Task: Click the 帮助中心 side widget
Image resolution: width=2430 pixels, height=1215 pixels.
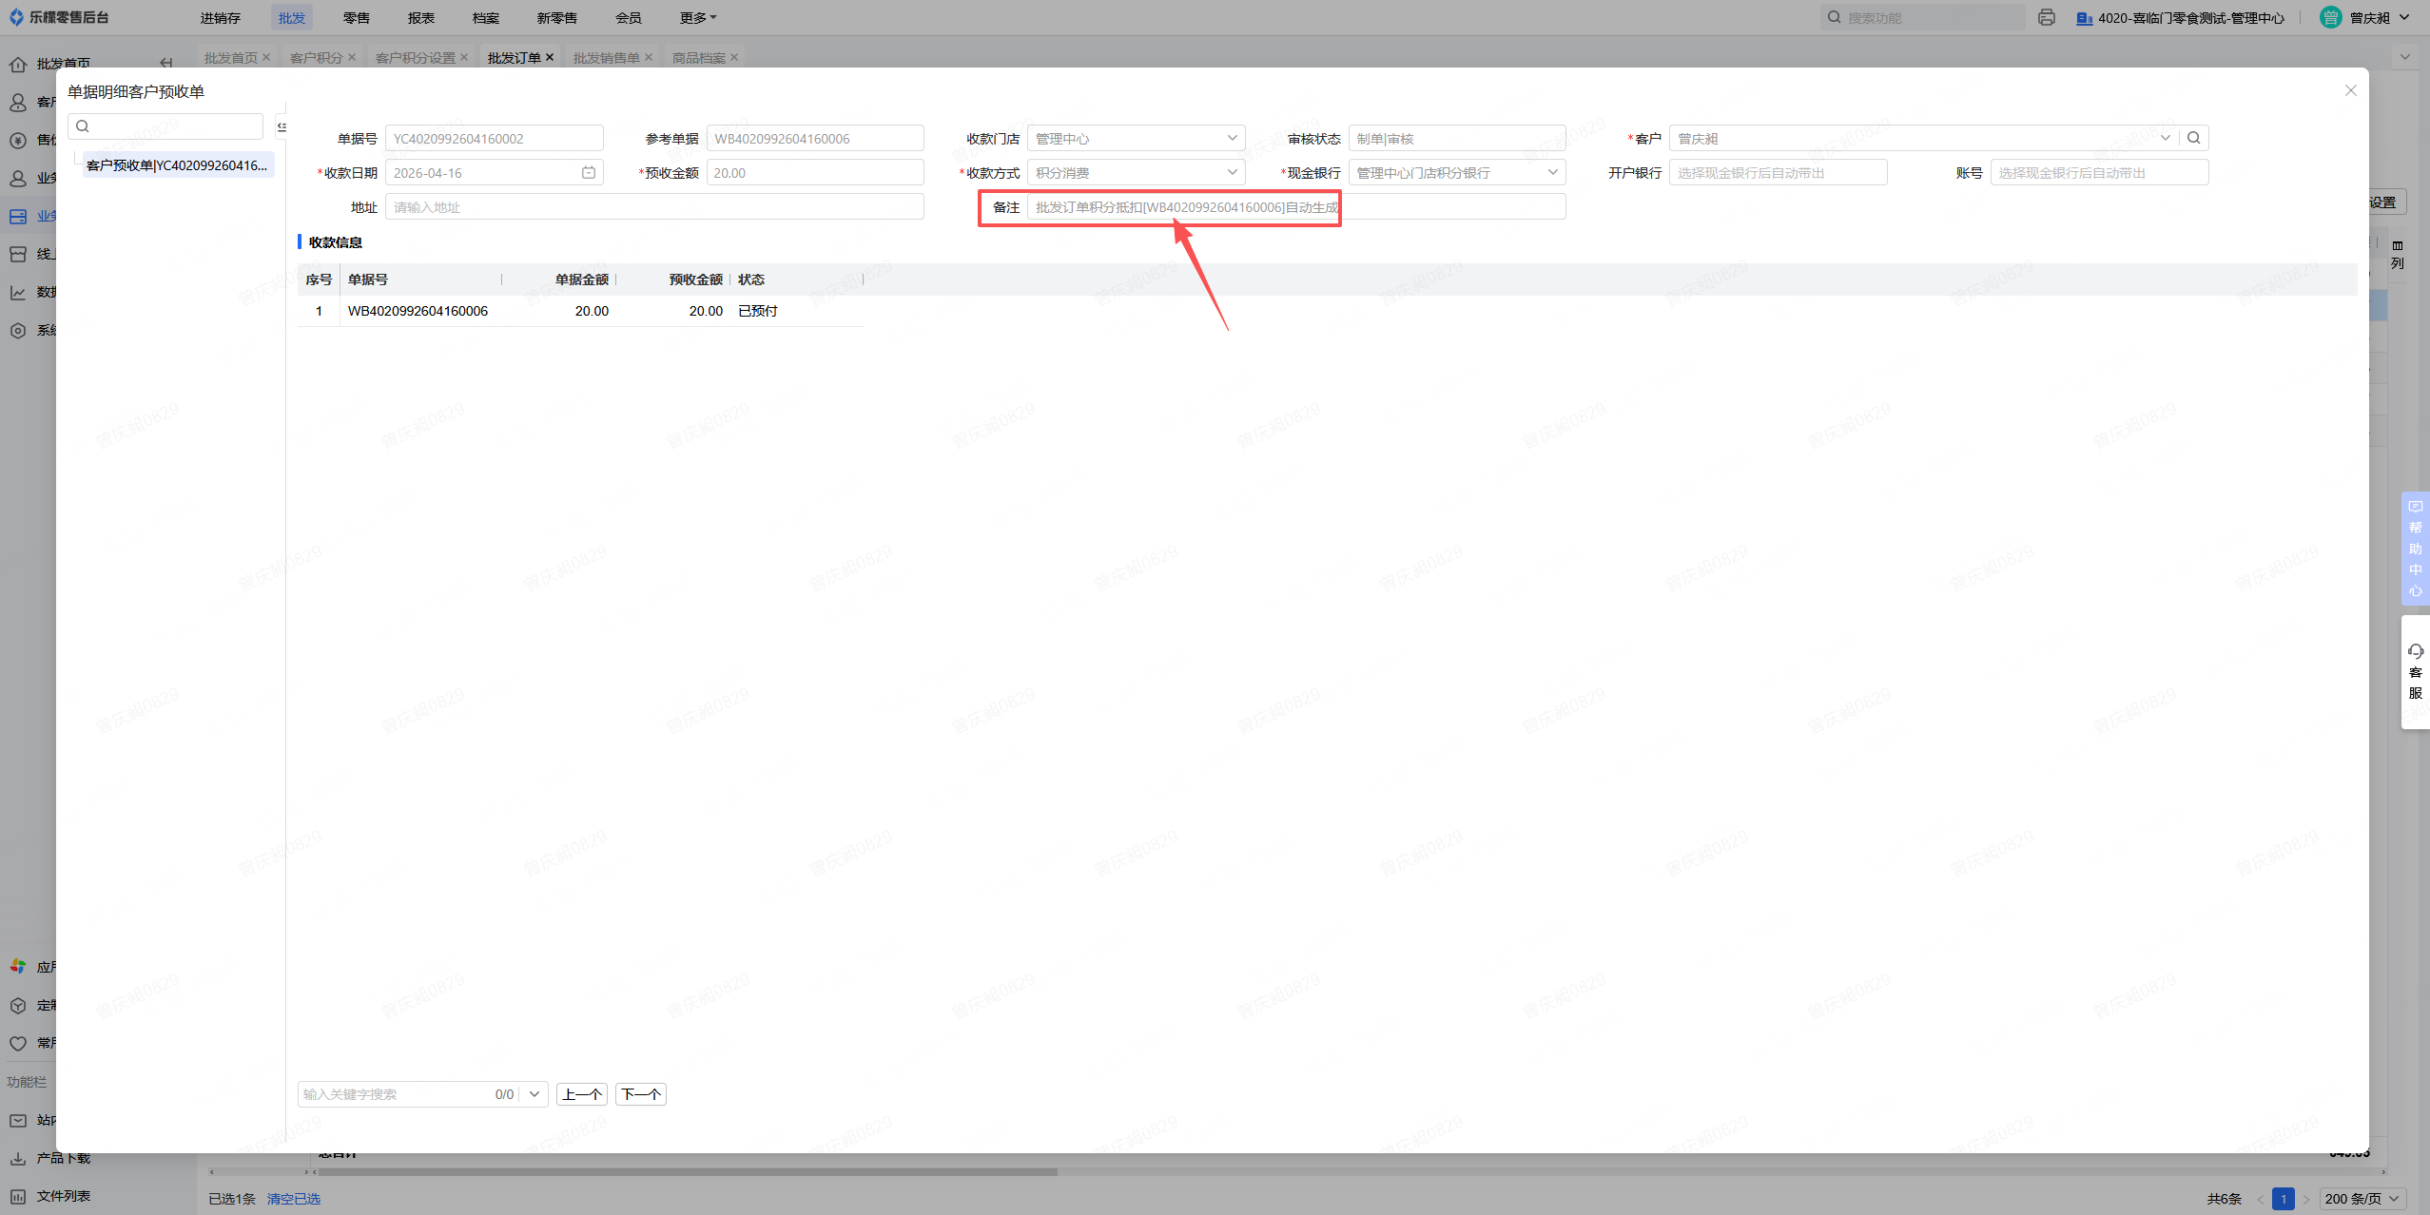Action: [2415, 549]
